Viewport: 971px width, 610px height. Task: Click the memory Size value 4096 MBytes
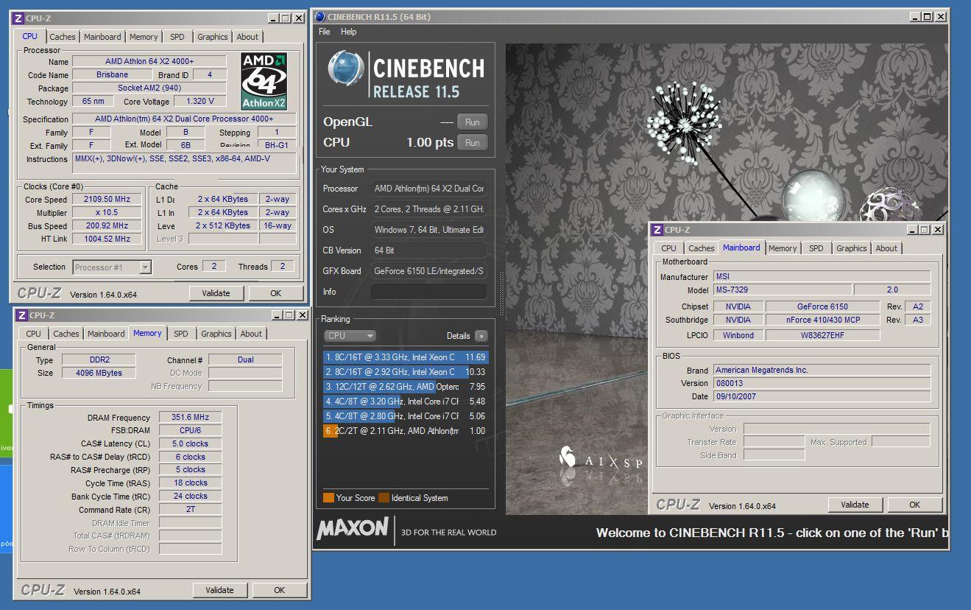point(99,373)
